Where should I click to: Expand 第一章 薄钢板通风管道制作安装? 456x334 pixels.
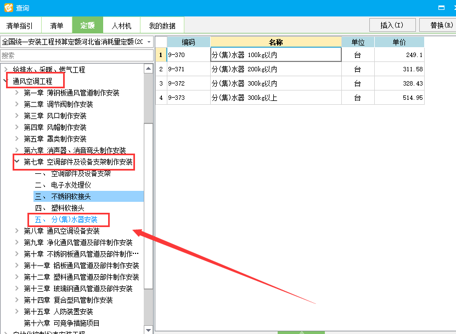[x=17, y=93]
